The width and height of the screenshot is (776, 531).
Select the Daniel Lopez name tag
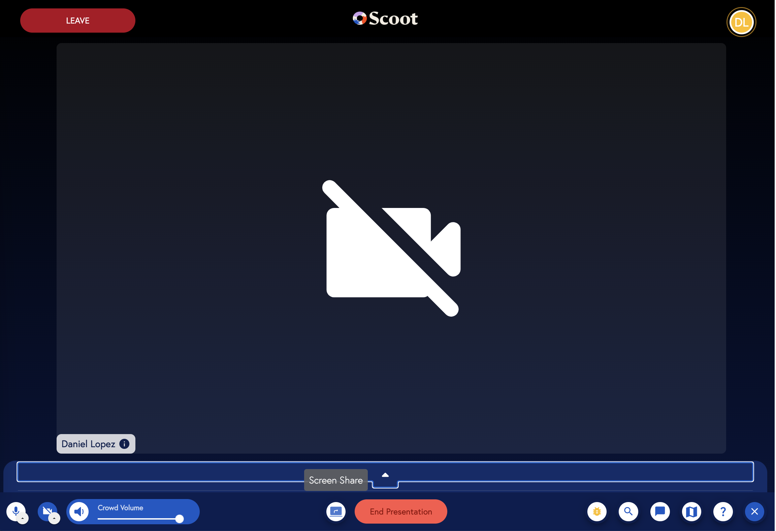[96, 444]
